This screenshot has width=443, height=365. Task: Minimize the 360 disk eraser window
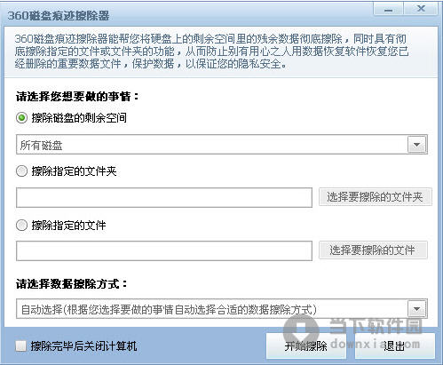388,8
